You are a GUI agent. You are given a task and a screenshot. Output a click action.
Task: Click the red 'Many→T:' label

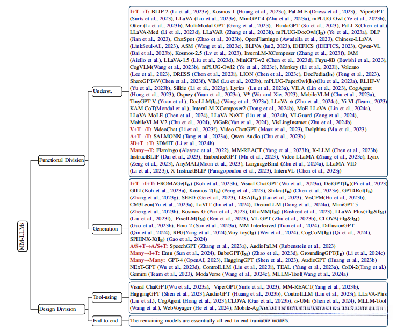(142, 150)
